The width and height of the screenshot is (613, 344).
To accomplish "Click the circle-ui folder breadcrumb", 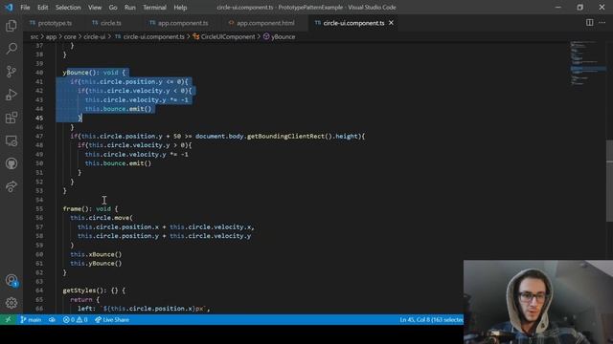I will click(94, 36).
